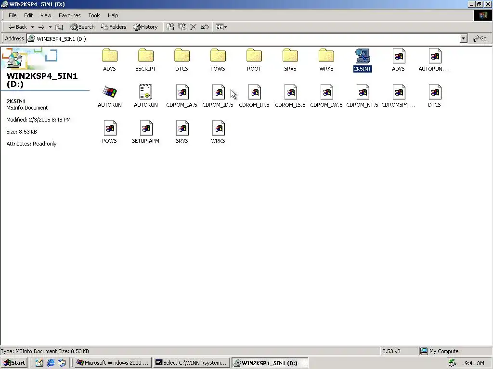Screen dimensions: 493x369
Task: Go Back using toolbar button
Action: (x=18, y=27)
